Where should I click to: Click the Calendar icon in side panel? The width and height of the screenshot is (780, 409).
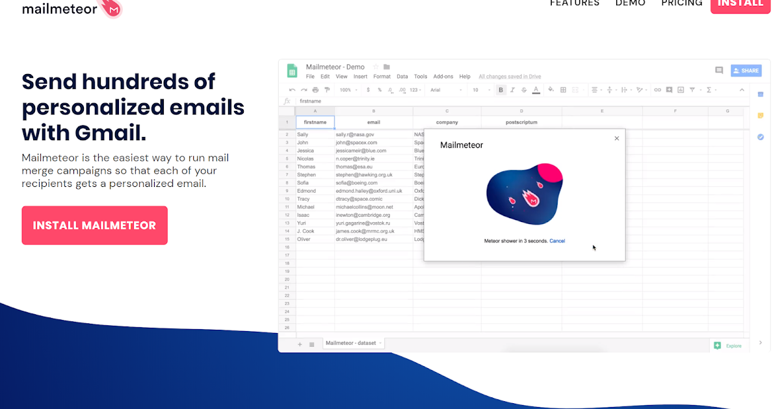coord(760,95)
